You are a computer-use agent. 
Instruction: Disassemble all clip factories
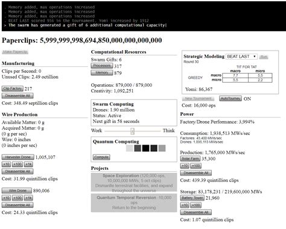(17, 96)
